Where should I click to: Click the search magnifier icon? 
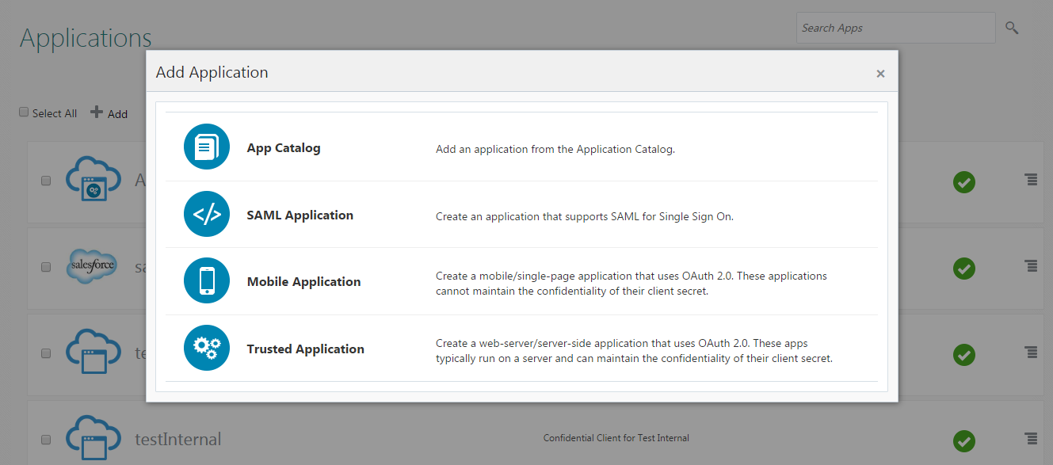pos(1012,27)
